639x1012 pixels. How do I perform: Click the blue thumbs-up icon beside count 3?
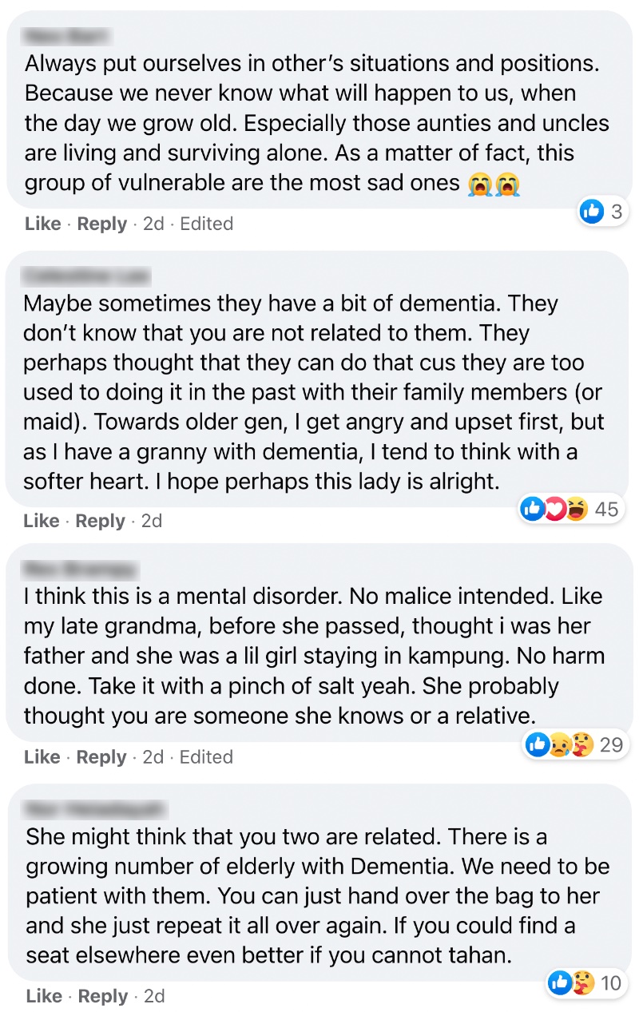tap(592, 212)
